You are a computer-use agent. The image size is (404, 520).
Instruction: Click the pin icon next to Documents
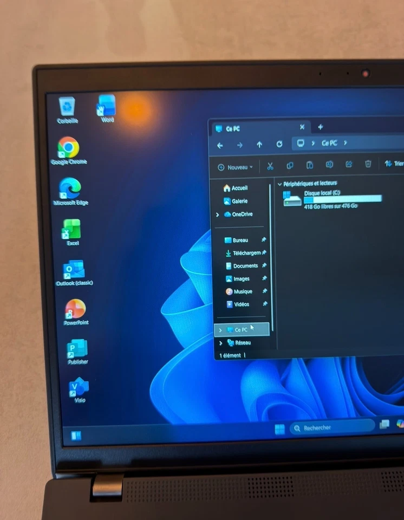coord(264,265)
